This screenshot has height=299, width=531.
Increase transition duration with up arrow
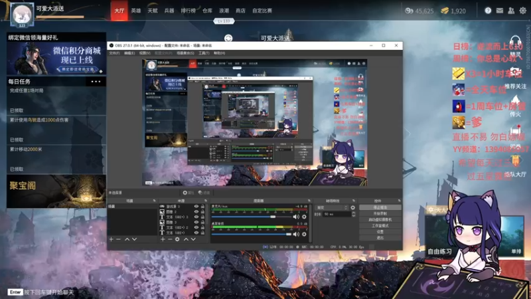pos(354,213)
